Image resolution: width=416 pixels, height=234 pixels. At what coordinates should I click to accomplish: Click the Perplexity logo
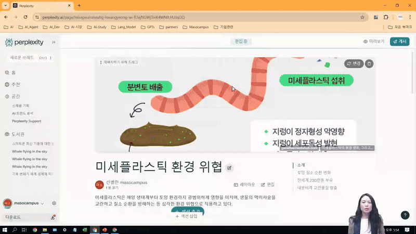tap(25, 42)
